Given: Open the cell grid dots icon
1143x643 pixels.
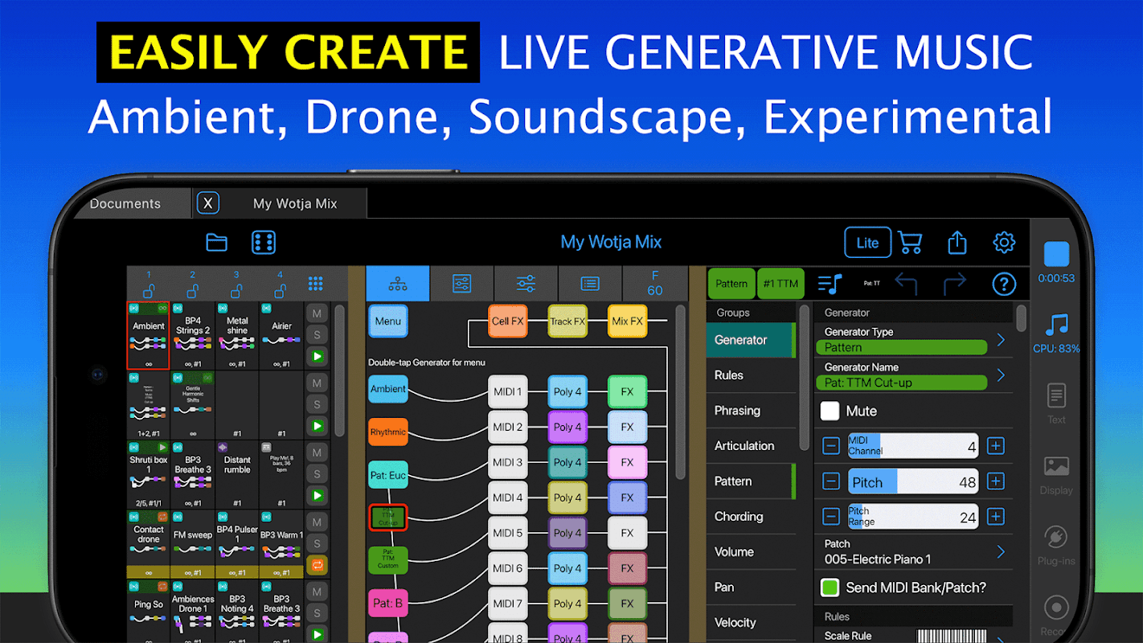Looking at the screenshot, I should (316, 284).
